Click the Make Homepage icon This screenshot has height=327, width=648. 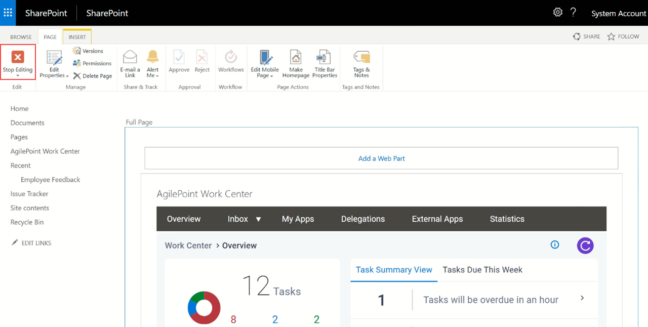click(x=296, y=57)
